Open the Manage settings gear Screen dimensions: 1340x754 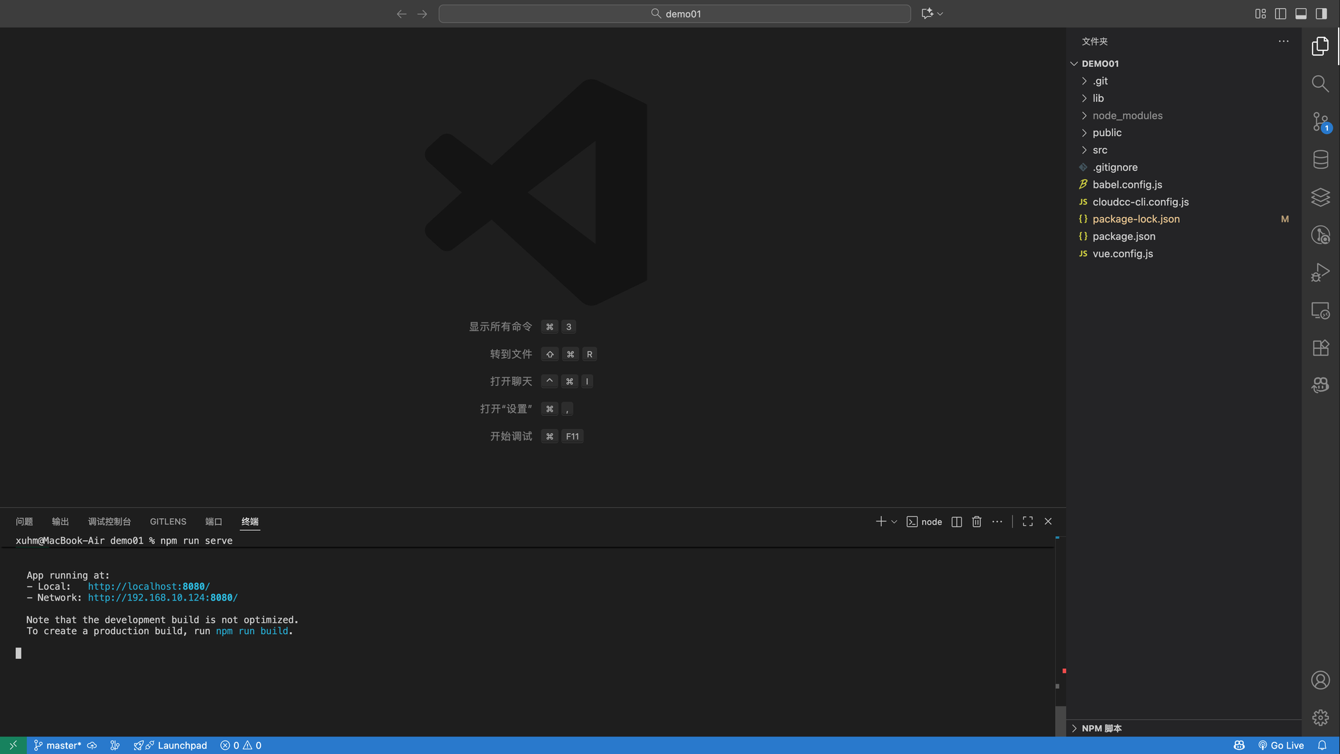click(1320, 718)
